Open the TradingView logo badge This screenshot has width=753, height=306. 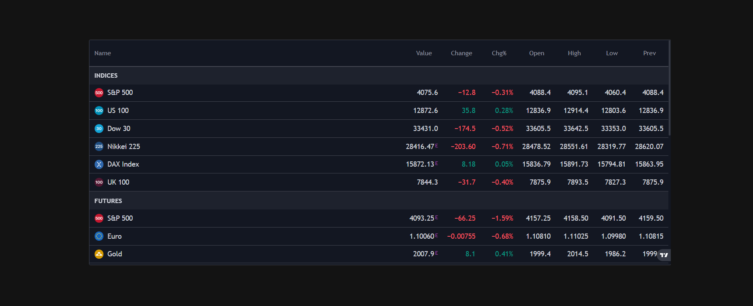pyautogui.click(x=664, y=255)
